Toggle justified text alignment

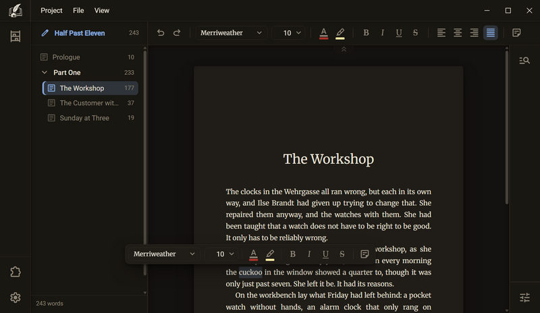[x=491, y=32]
